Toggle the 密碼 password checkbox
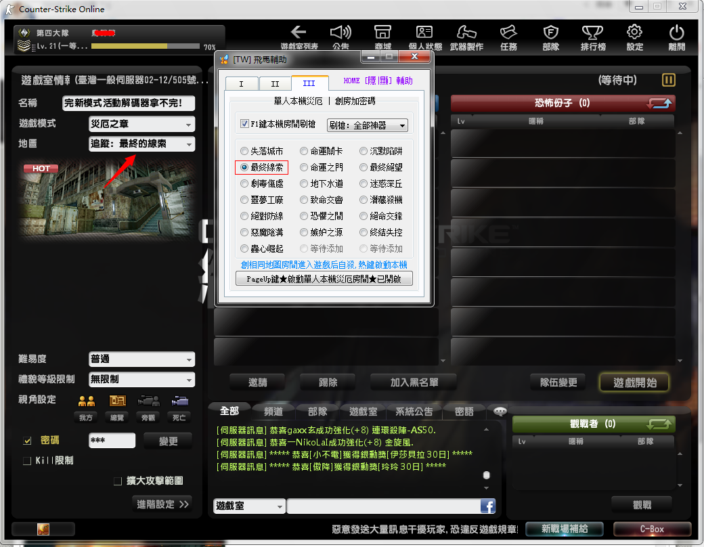This screenshot has height=547, width=704. [28, 441]
